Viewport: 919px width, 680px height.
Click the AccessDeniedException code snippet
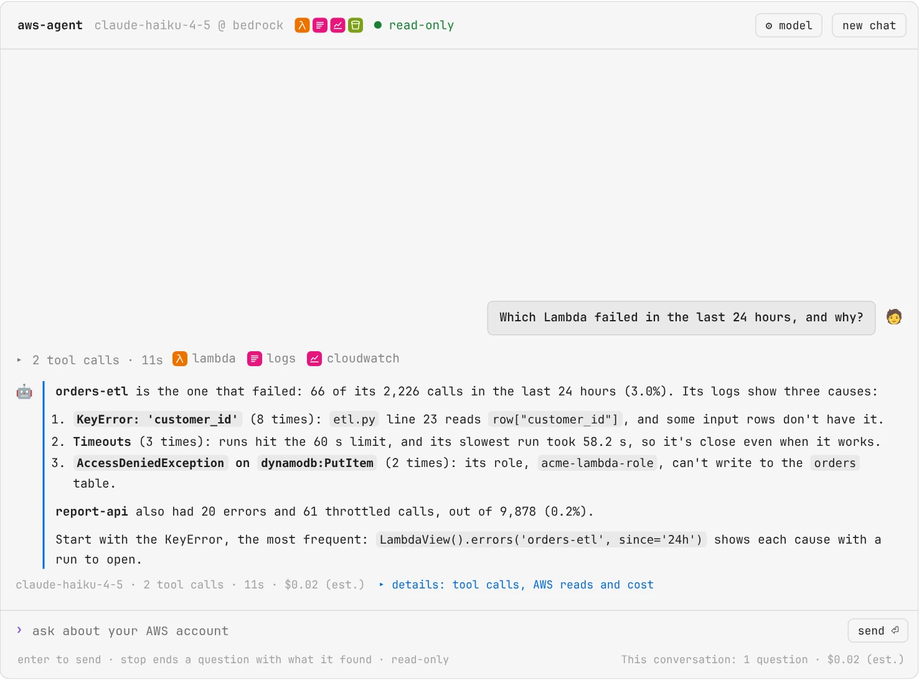(150, 463)
